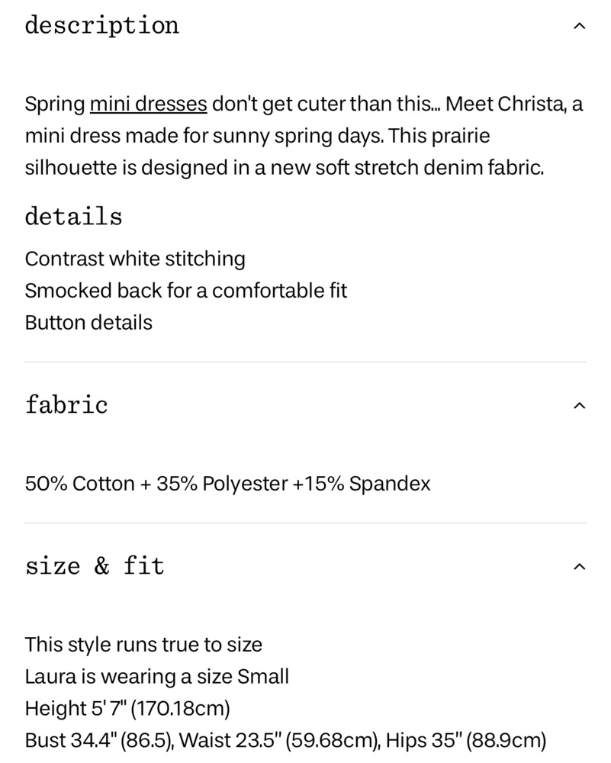Click the size & fit heading
The image size is (611, 763).
(x=95, y=566)
